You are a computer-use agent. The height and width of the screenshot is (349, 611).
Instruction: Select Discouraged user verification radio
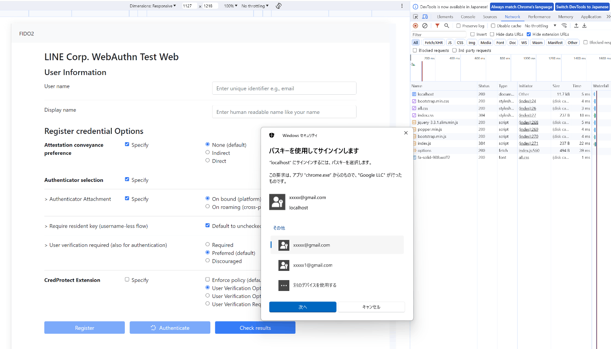tap(208, 261)
